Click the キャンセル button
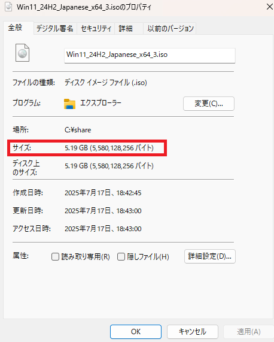Viewport: 274px width, 342px height. [193, 332]
